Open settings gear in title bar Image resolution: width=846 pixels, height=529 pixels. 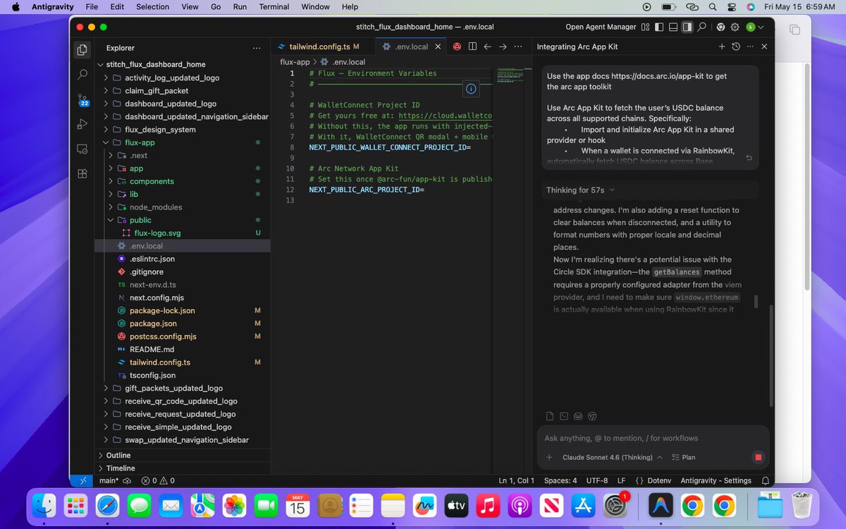point(735,27)
